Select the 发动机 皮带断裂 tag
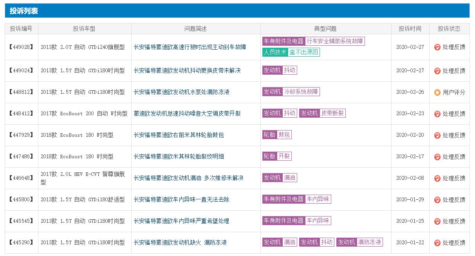The height and width of the screenshot is (256, 475). (322, 113)
